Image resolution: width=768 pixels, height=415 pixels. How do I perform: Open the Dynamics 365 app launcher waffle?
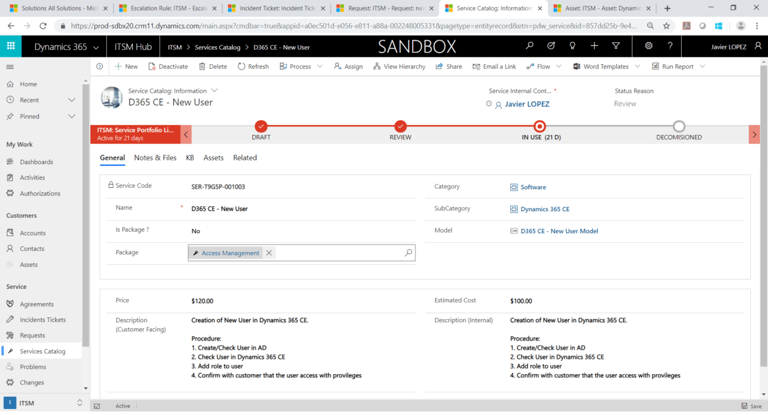click(10, 46)
